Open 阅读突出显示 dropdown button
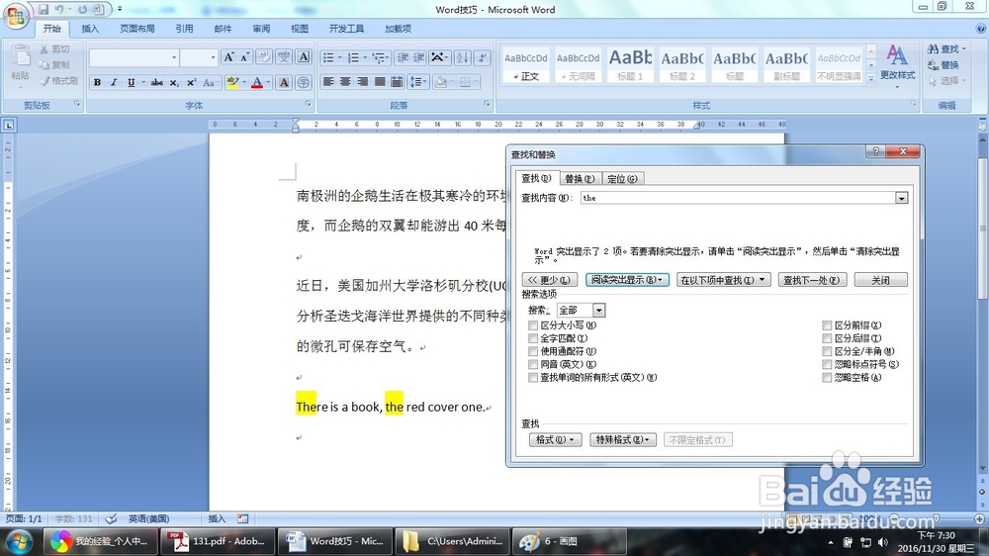Viewport: 989px width, 556px height. [x=627, y=280]
